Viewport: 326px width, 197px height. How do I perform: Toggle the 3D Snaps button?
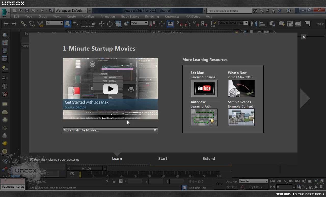tap(180, 24)
